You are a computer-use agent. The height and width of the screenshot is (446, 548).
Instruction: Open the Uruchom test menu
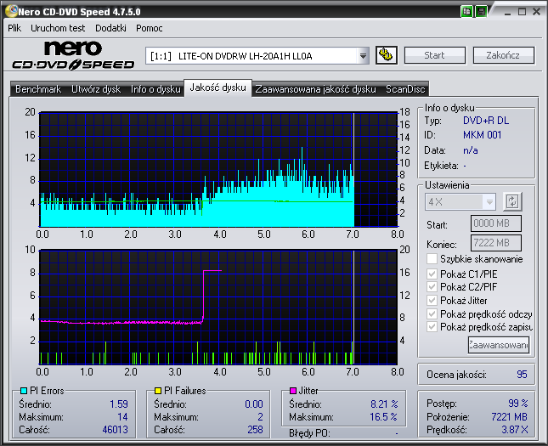point(58,28)
